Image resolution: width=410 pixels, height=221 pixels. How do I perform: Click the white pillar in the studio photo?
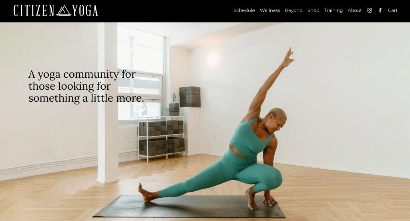pyautogui.click(x=107, y=102)
